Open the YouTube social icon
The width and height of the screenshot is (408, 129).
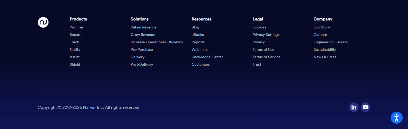click(x=366, y=107)
